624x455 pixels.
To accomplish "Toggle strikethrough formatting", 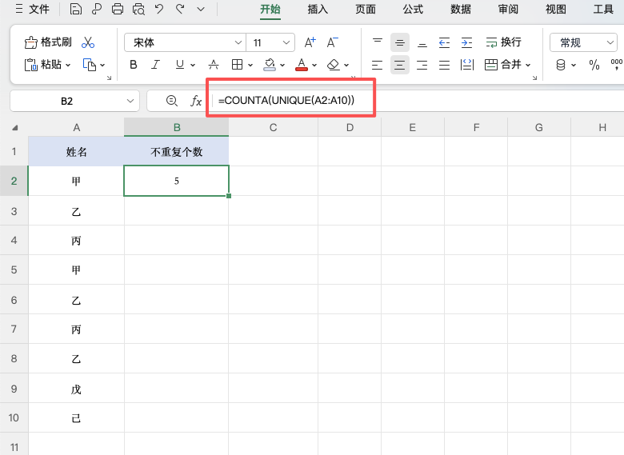I will (214, 65).
